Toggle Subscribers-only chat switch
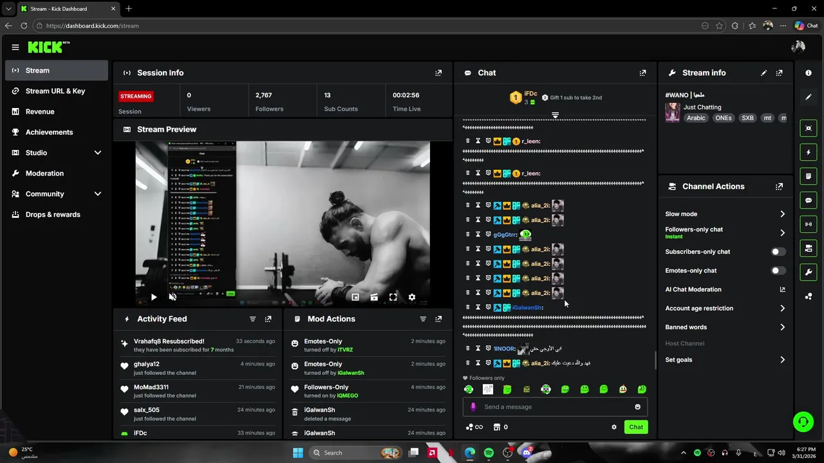The width and height of the screenshot is (824, 463). tap(778, 251)
